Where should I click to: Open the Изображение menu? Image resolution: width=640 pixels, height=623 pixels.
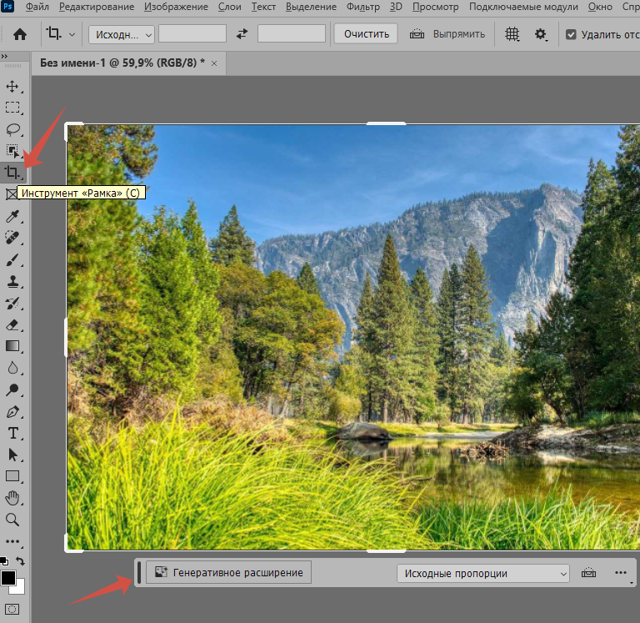click(176, 7)
